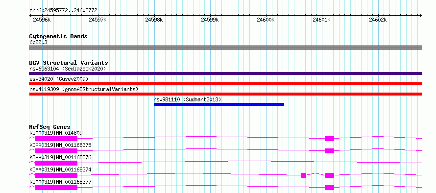Click the large exon of NM_001168376
The image size is (436, 193).
pos(56,163)
